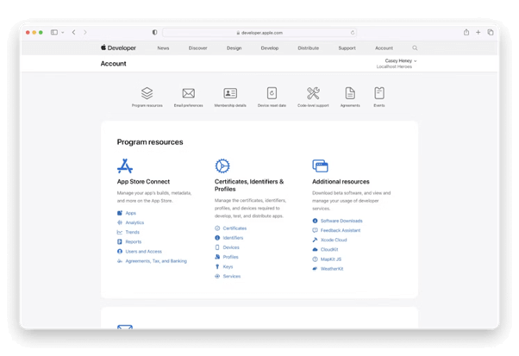Screen dimensions: 519x356
Task: Open Xcode Cloud link
Action: click(x=334, y=240)
